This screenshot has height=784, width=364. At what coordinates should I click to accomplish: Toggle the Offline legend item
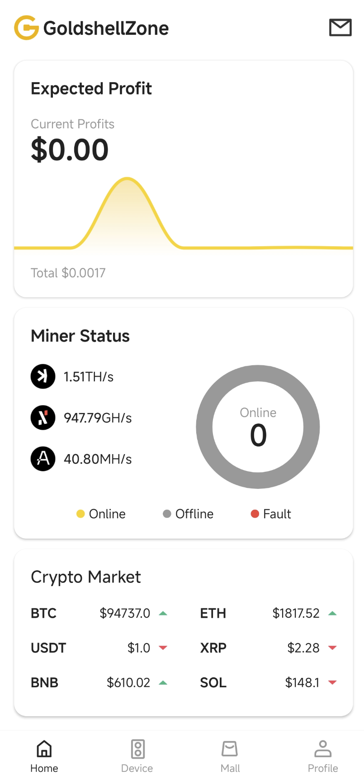(188, 514)
